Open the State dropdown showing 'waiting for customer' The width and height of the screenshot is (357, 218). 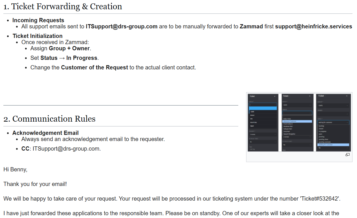pyautogui.click(x=333, y=122)
